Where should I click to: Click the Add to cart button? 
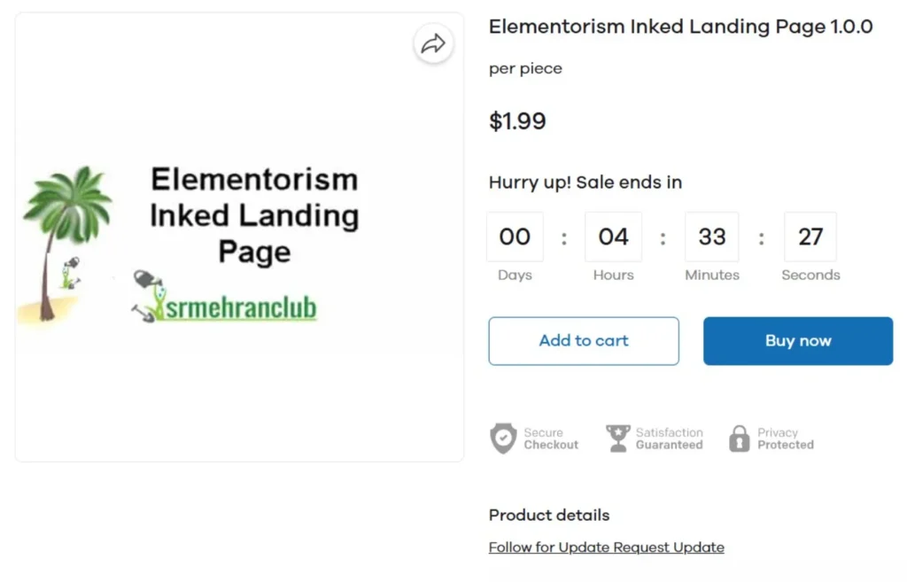(x=583, y=340)
